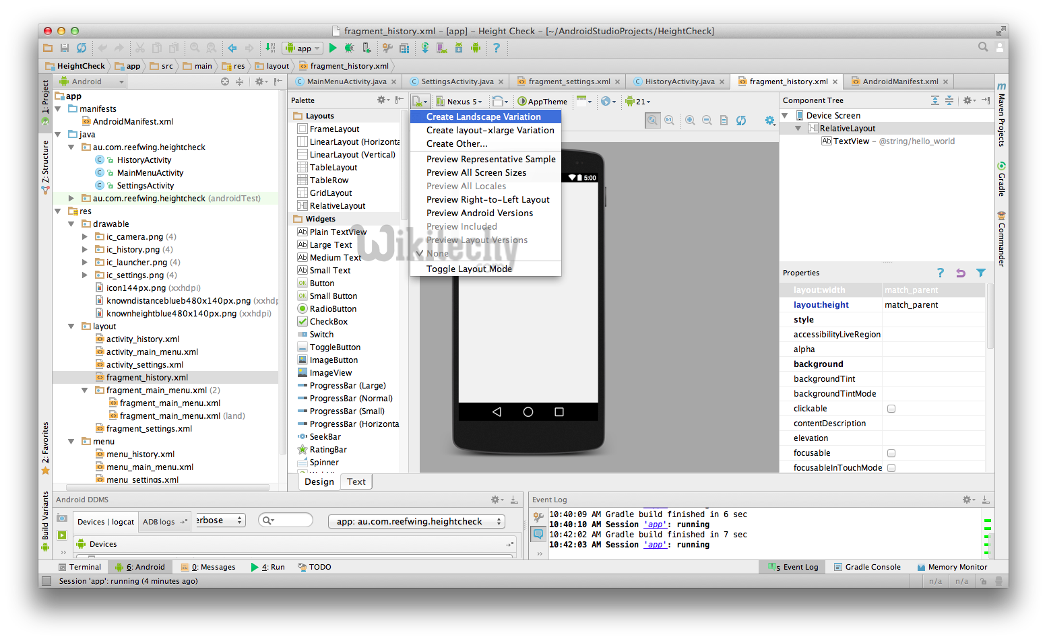Click the logcat search field
The image size is (1047, 641).
(286, 520)
